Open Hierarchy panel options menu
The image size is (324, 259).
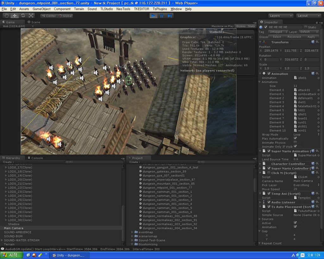[x=123, y=158]
